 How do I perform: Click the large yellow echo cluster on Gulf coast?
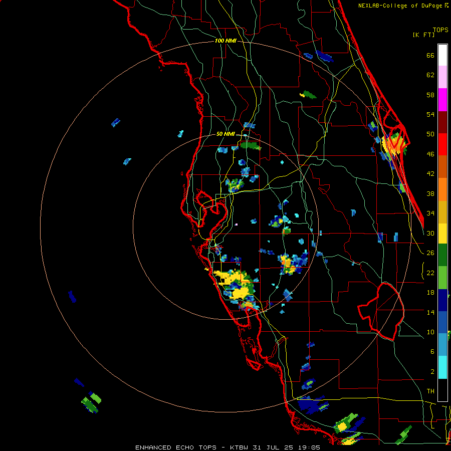click(x=235, y=286)
